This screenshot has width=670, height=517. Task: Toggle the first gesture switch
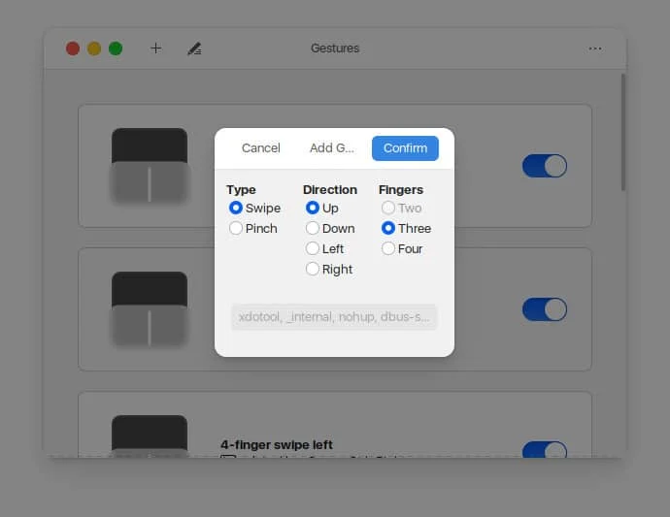pyautogui.click(x=545, y=166)
